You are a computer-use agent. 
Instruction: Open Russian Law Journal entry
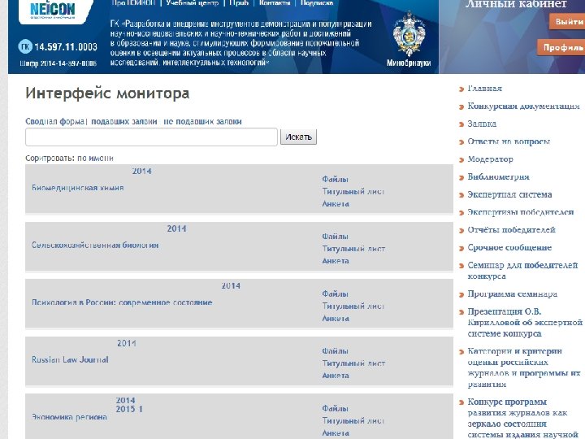(x=70, y=359)
